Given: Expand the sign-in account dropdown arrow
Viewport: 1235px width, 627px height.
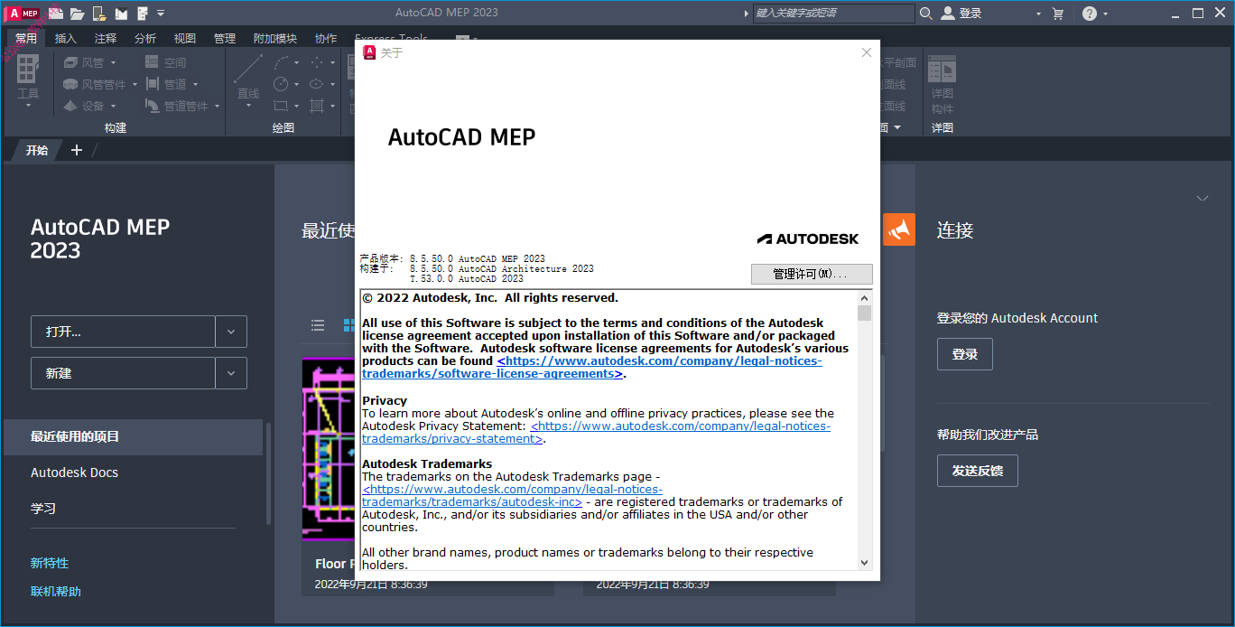Looking at the screenshot, I should [x=1038, y=14].
